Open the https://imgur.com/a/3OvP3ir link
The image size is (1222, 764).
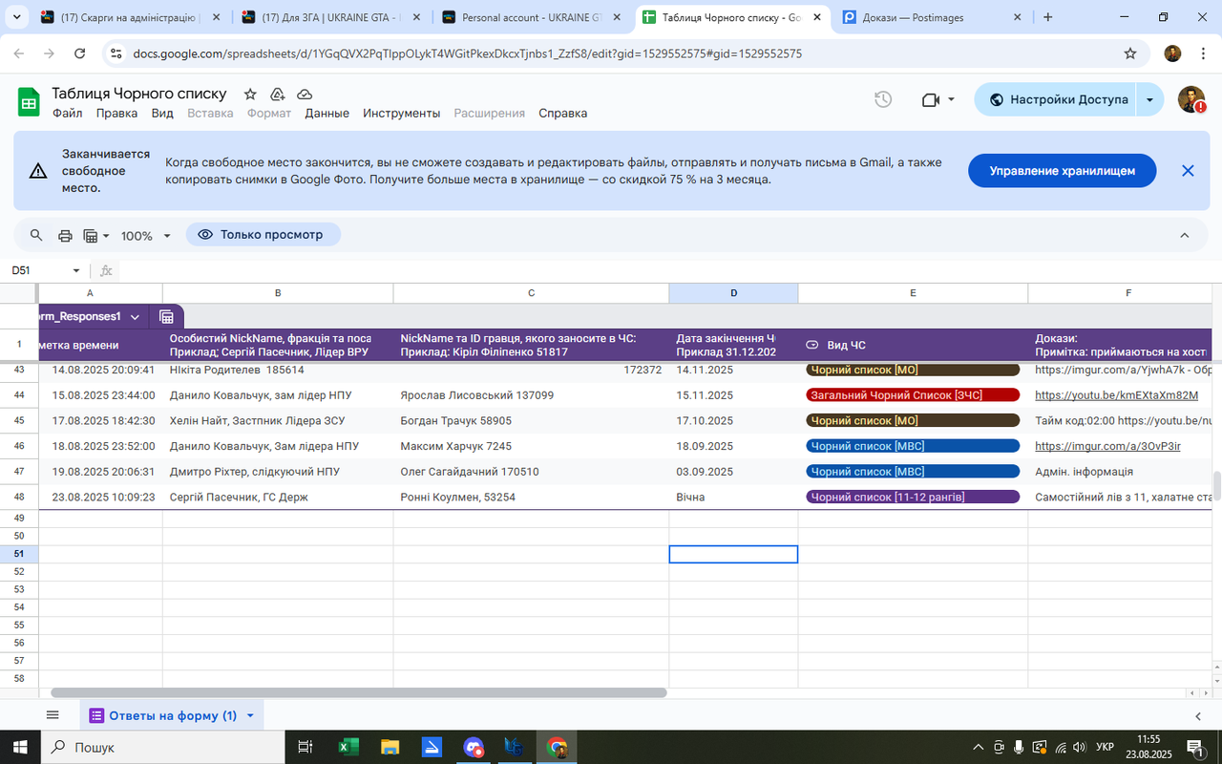[x=1107, y=446]
